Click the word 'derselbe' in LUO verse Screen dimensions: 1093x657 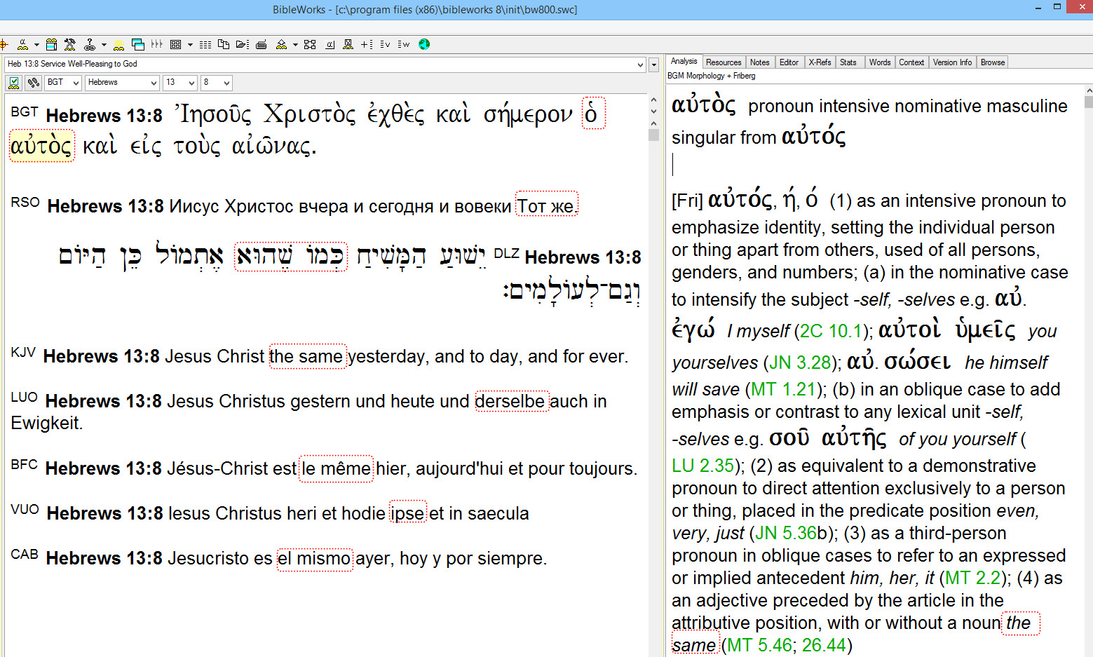click(510, 401)
